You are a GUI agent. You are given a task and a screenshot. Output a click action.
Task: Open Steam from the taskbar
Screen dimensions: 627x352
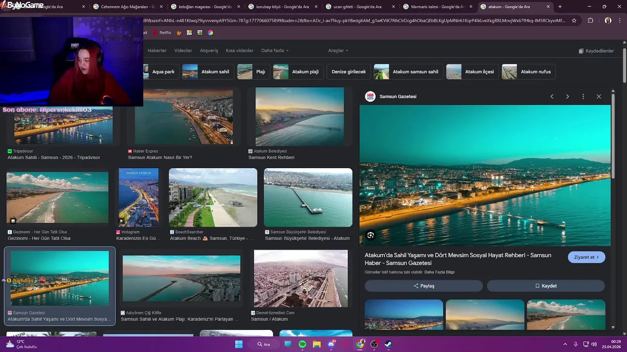pos(388,344)
